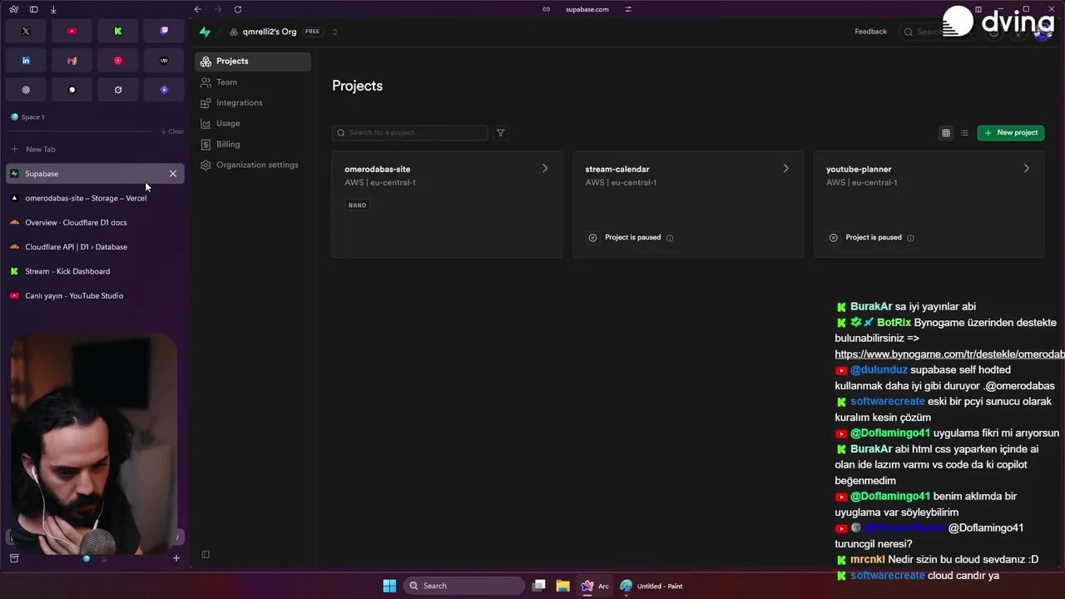Clear tabs with the Clear button

(x=172, y=131)
